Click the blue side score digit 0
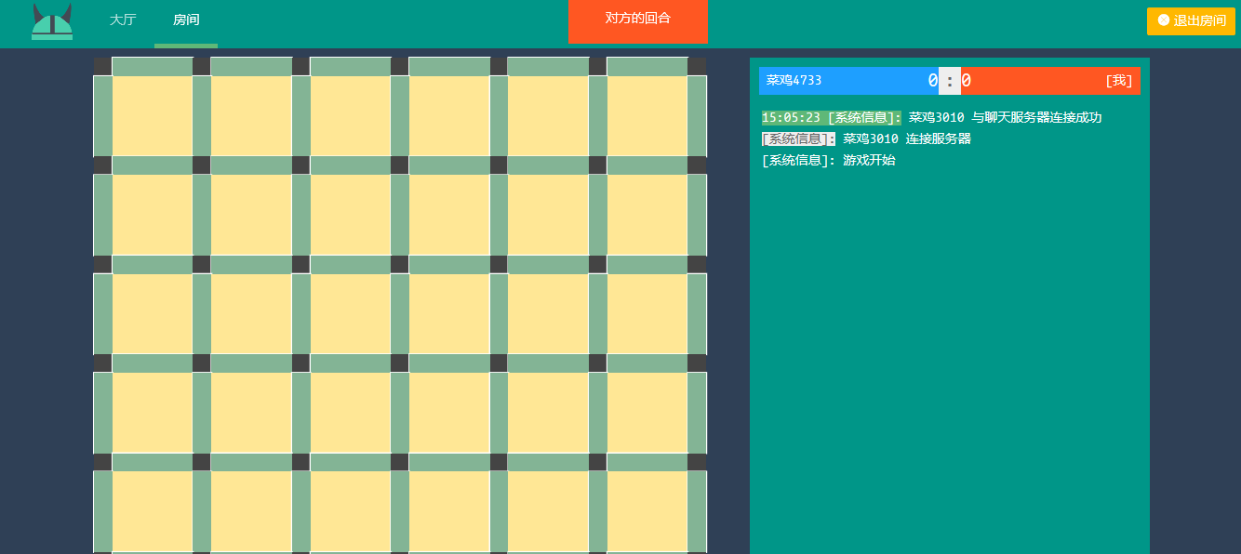1241x554 pixels. (x=933, y=81)
